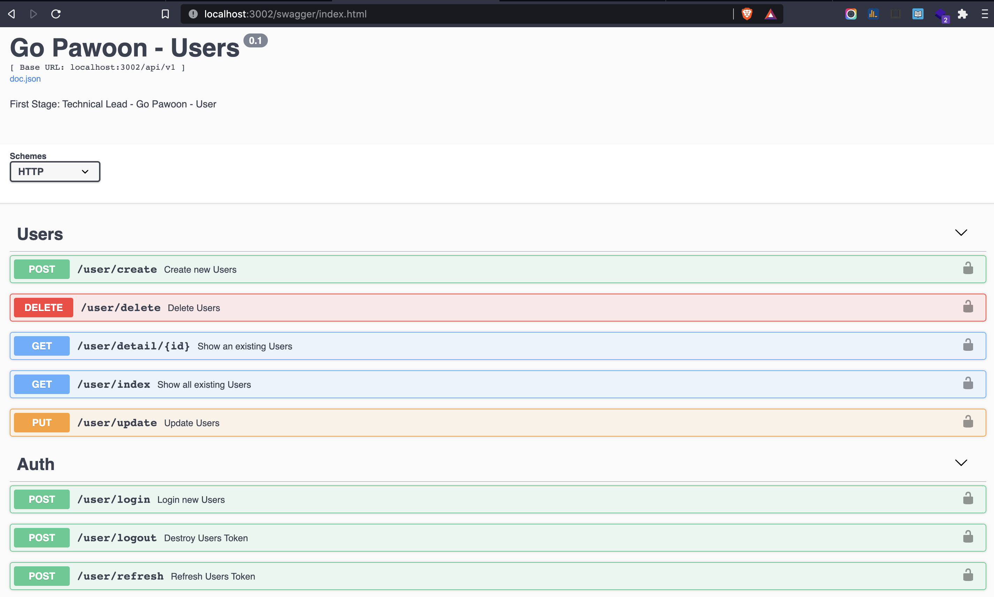Reload the page with refresh icon
994x597 pixels.
coord(56,14)
